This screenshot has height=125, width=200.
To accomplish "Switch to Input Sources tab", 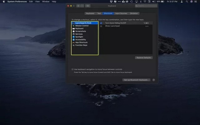I will pyautogui.click(x=121, y=13).
